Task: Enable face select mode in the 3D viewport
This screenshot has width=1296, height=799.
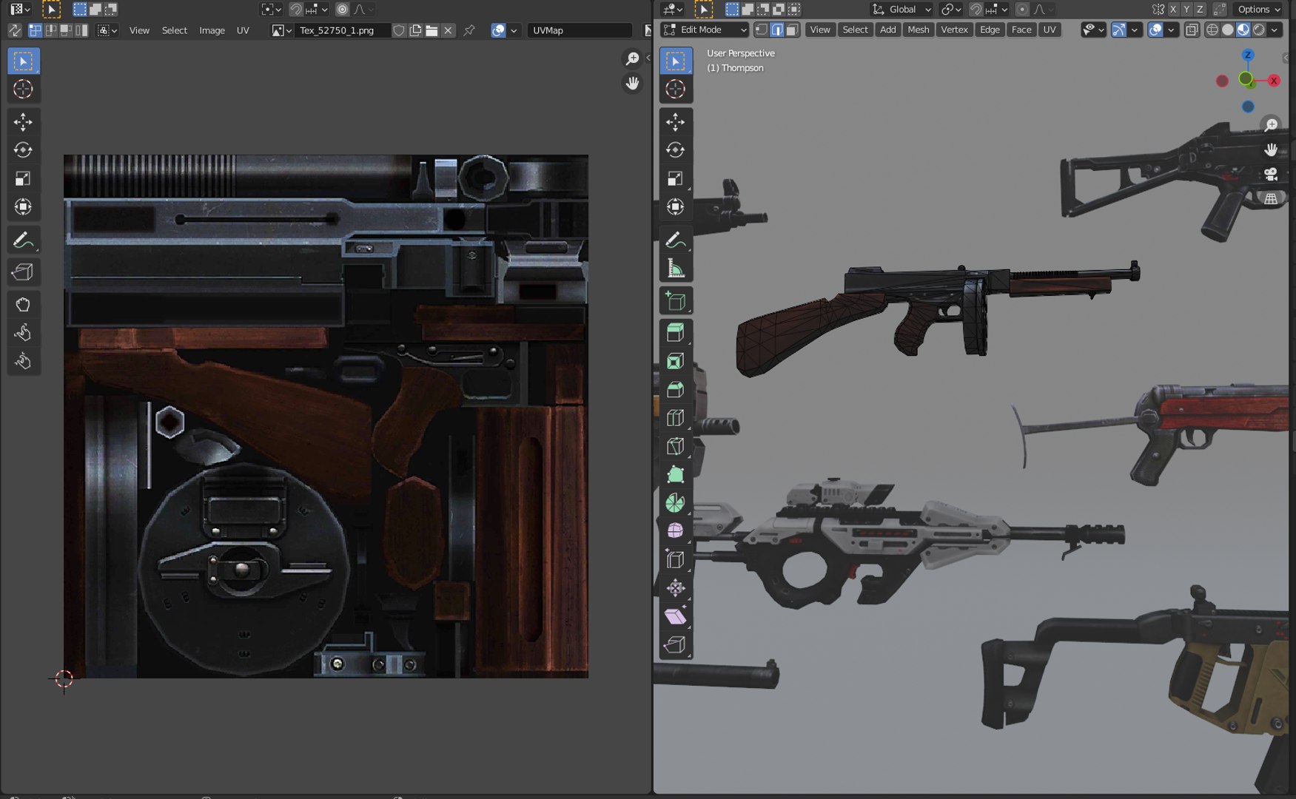Action: 792,30
